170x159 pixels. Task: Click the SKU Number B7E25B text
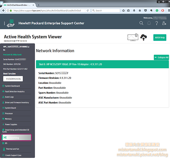point(12,64)
